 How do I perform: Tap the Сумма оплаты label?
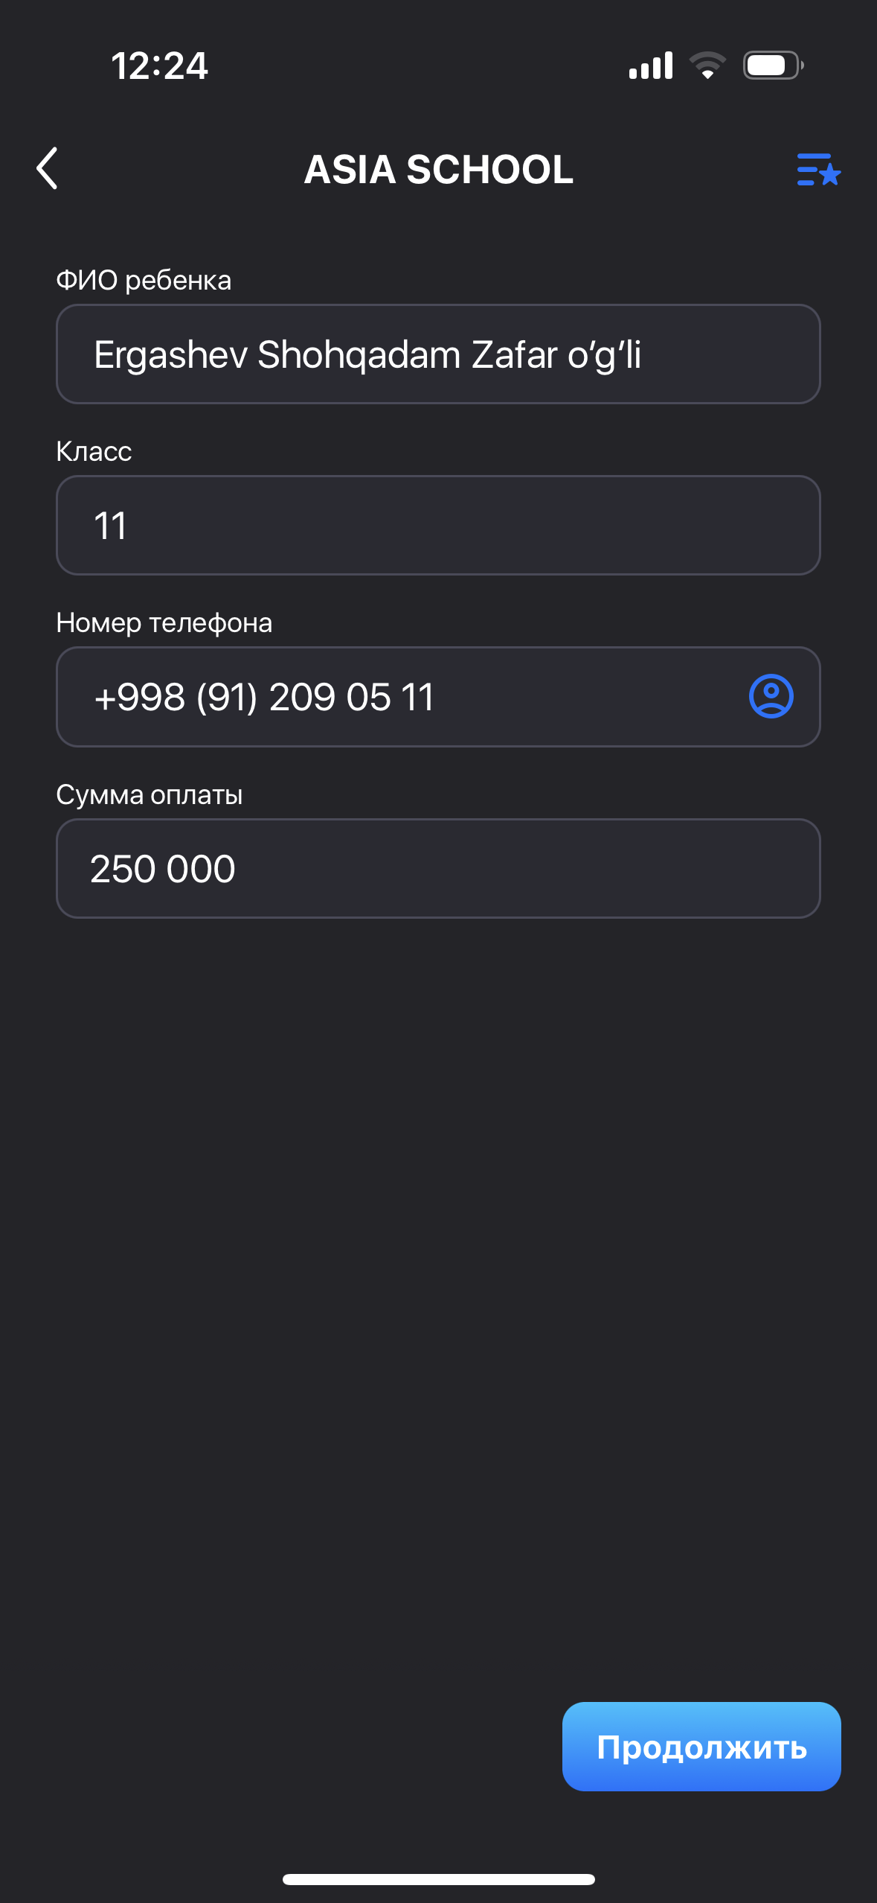click(x=150, y=795)
